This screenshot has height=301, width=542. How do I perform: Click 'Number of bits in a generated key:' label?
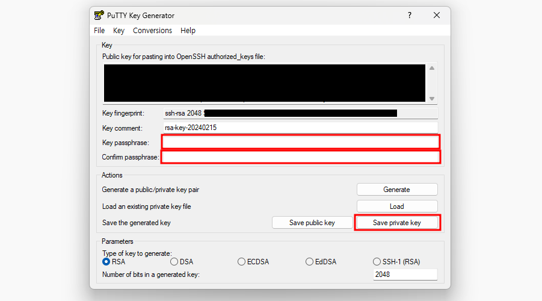coord(151,275)
